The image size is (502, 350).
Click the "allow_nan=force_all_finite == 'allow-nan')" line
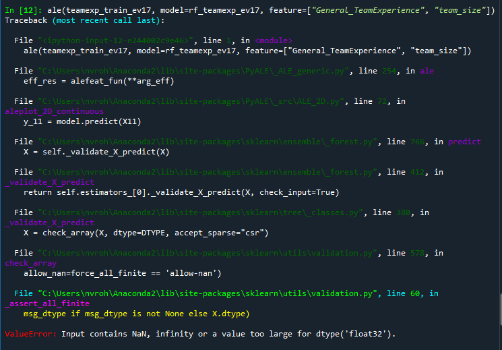[x=122, y=273]
